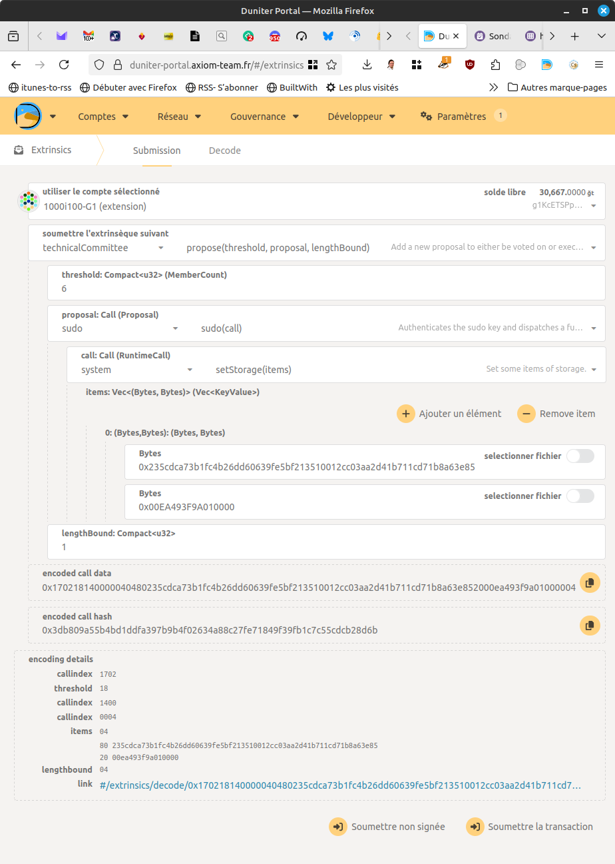Screen dimensions: 615x864
Task: Bookmark page with the star icon
Action: (331, 65)
